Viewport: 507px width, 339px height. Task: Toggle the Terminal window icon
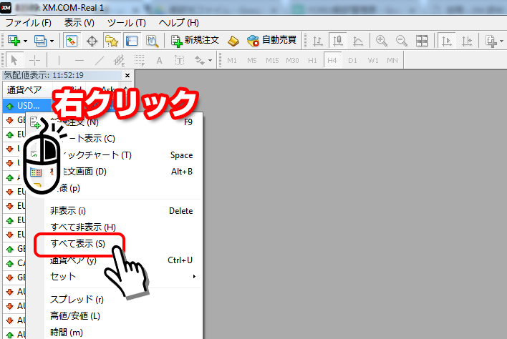click(132, 41)
